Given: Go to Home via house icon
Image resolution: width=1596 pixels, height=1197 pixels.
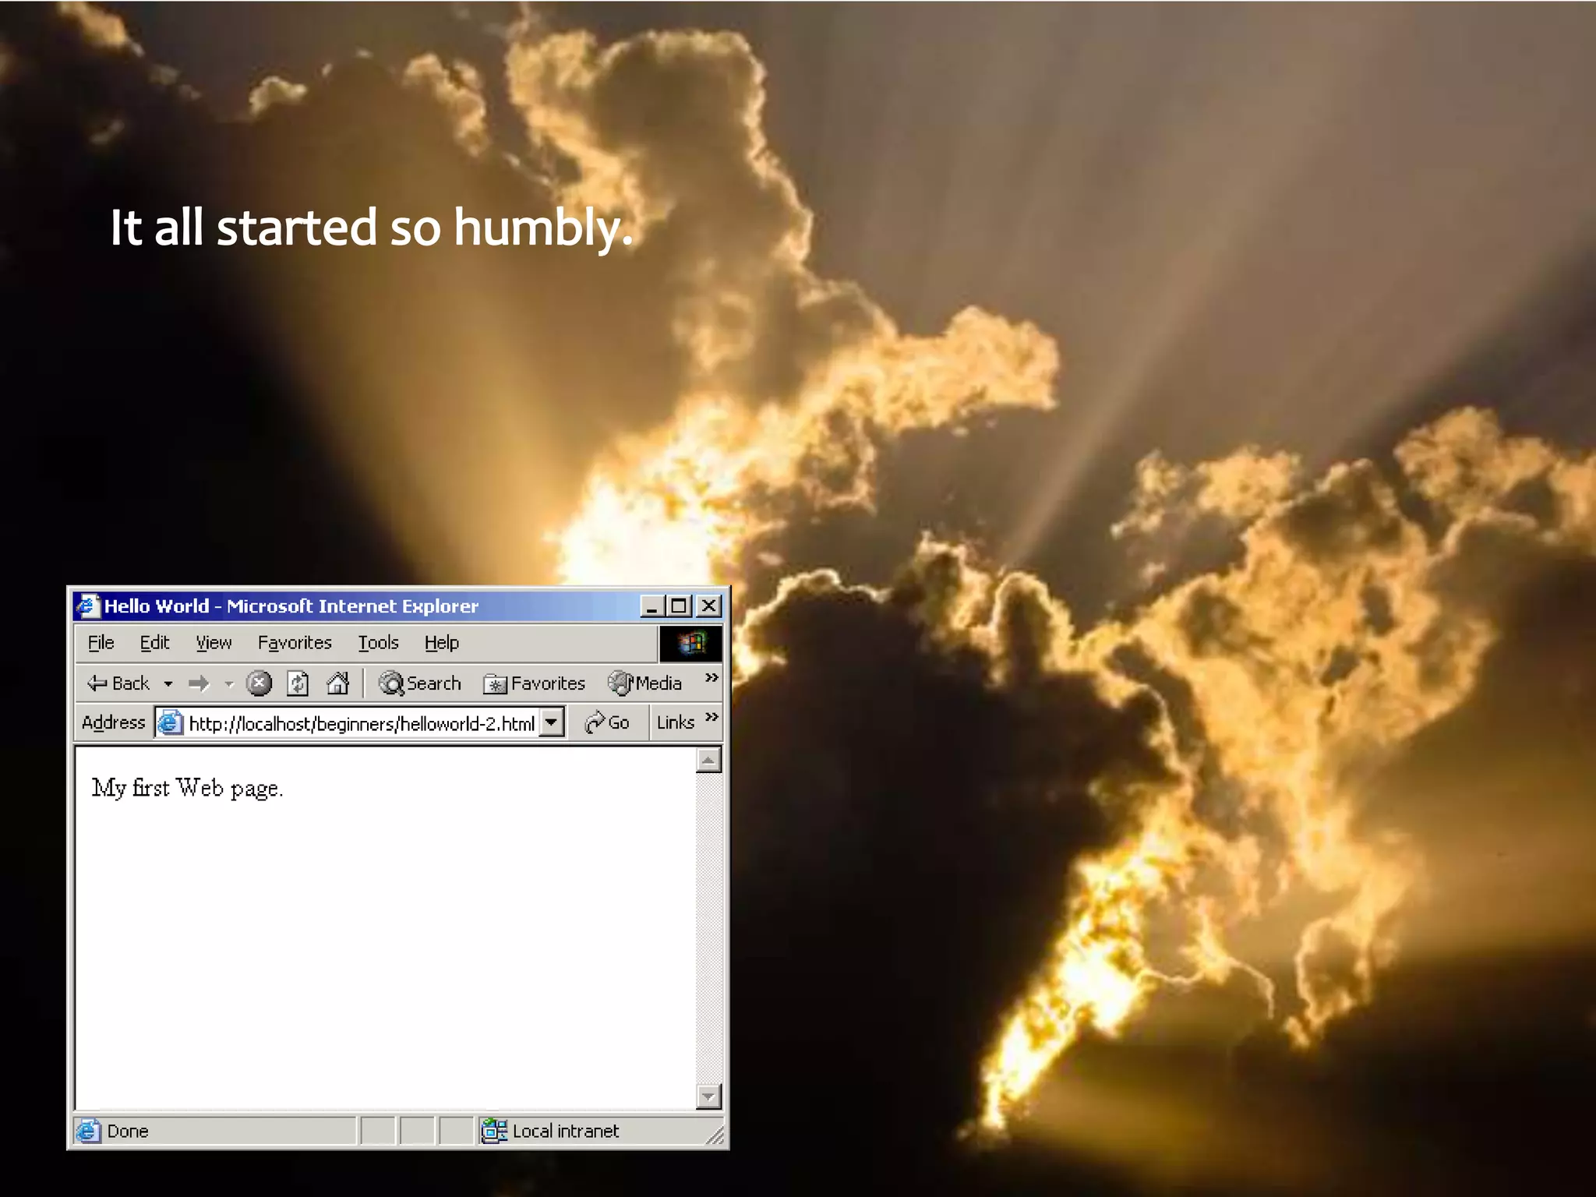Looking at the screenshot, I should tap(337, 683).
